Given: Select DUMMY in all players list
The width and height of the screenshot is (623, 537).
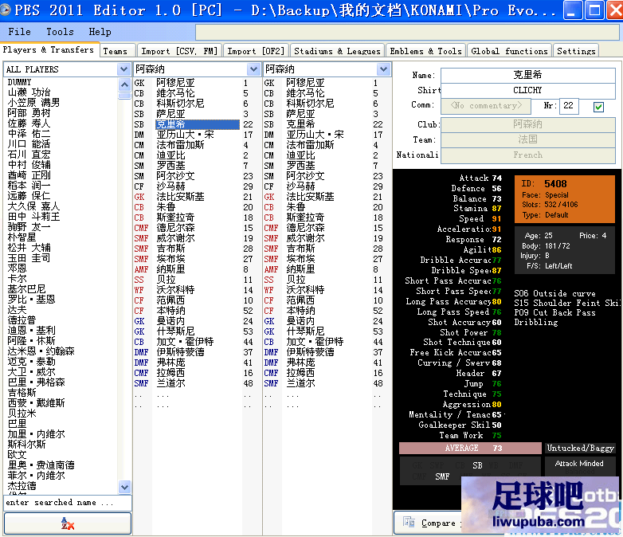Looking at the screenshot, I should click(x=19, y=82).
